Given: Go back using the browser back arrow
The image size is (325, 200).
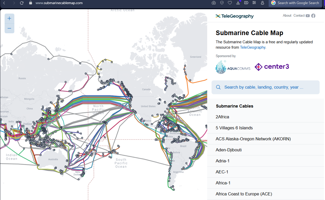Looking at the screenshot, I should (4, 3).
